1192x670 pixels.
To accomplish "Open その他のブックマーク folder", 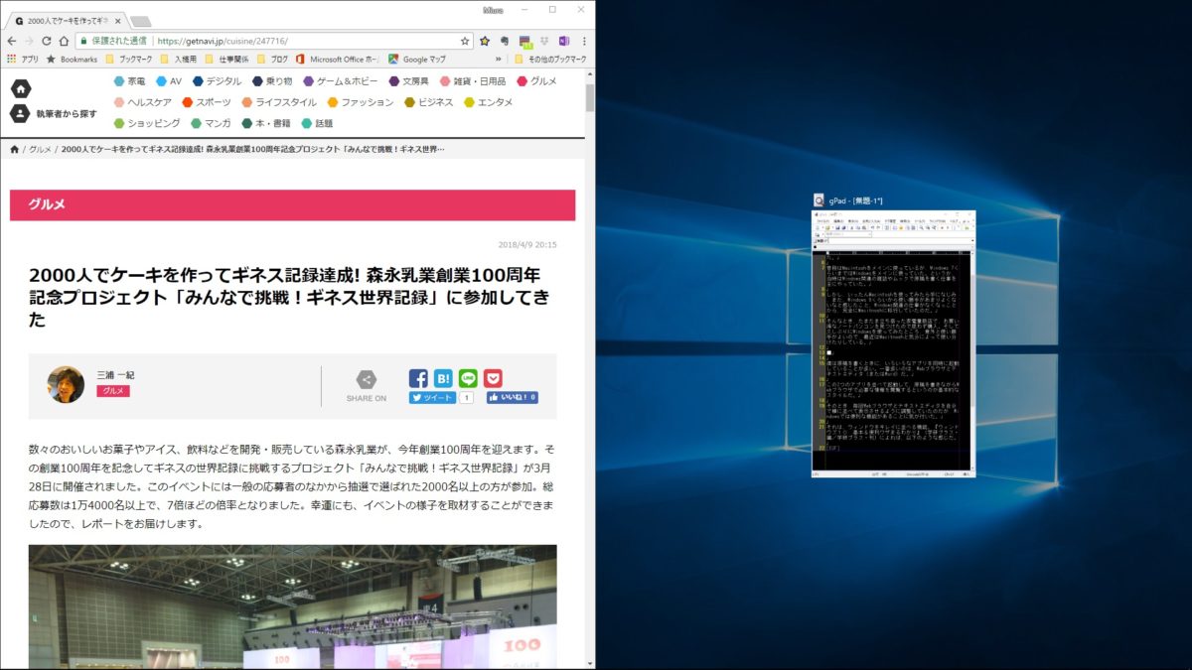I will click(x=549, y=59).
